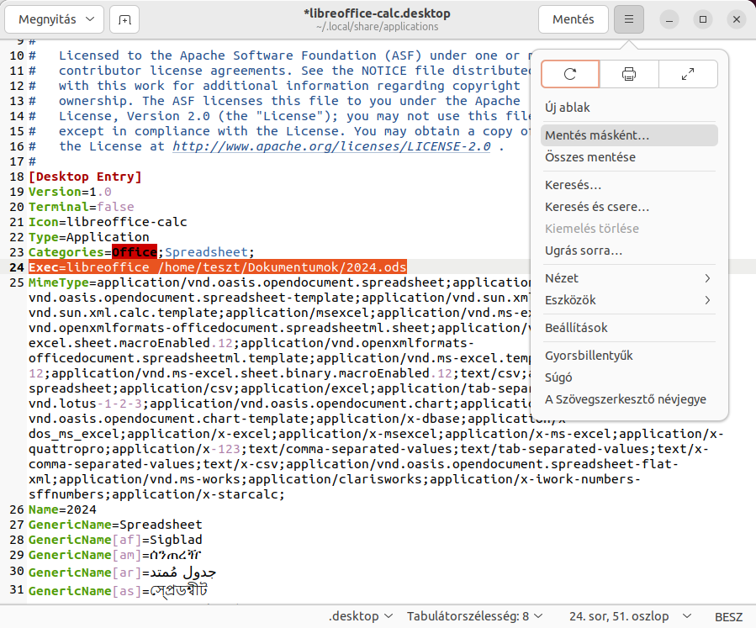
Task: Click the hamburger menu button
Action: [x=629, y=20]
